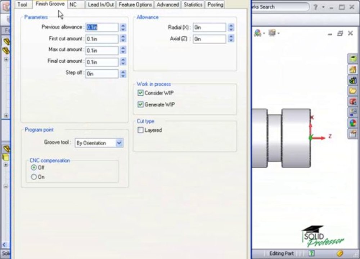Click the Help question mark in title bar

pyautogui.click(x=316, y=7)
